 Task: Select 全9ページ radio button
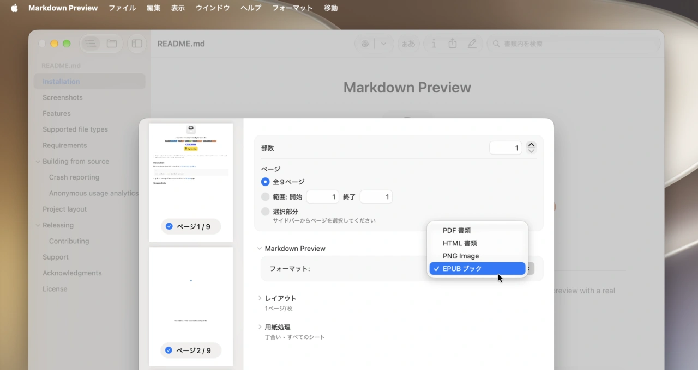266,182
